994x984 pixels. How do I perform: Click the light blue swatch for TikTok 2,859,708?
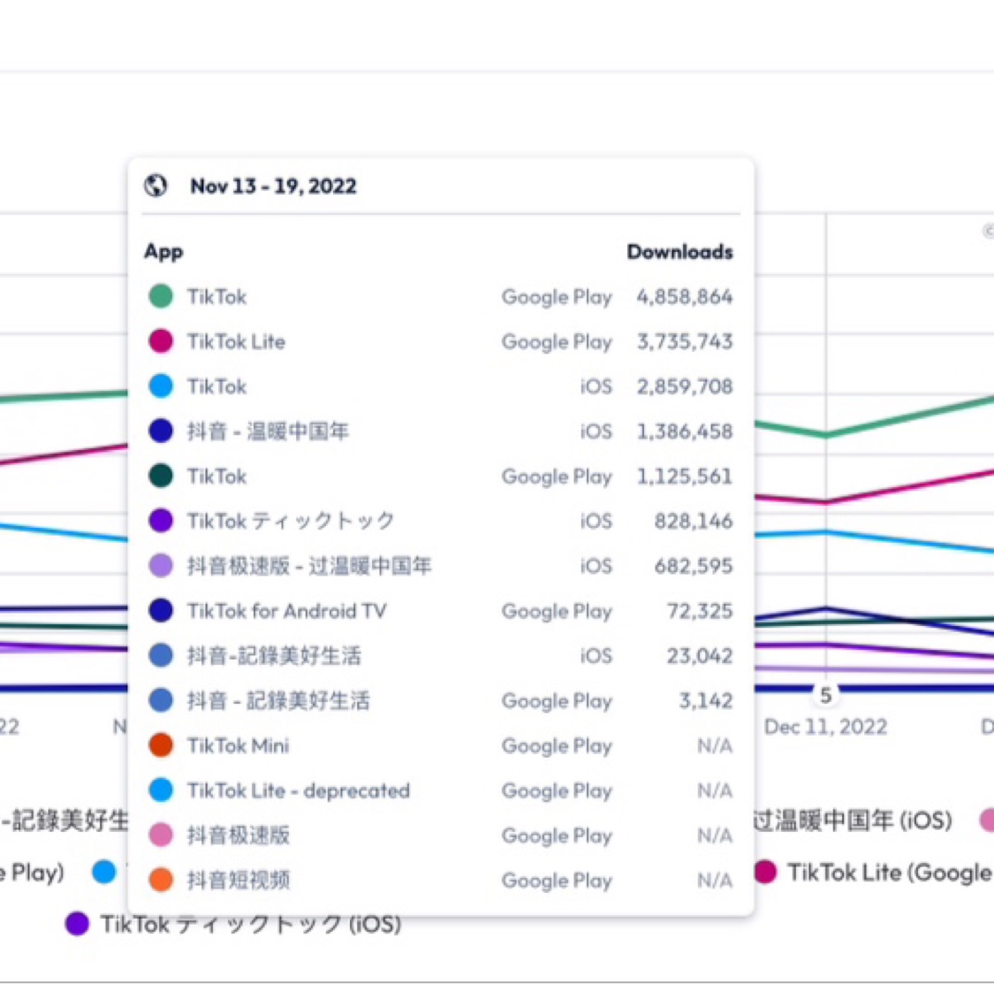161,385
